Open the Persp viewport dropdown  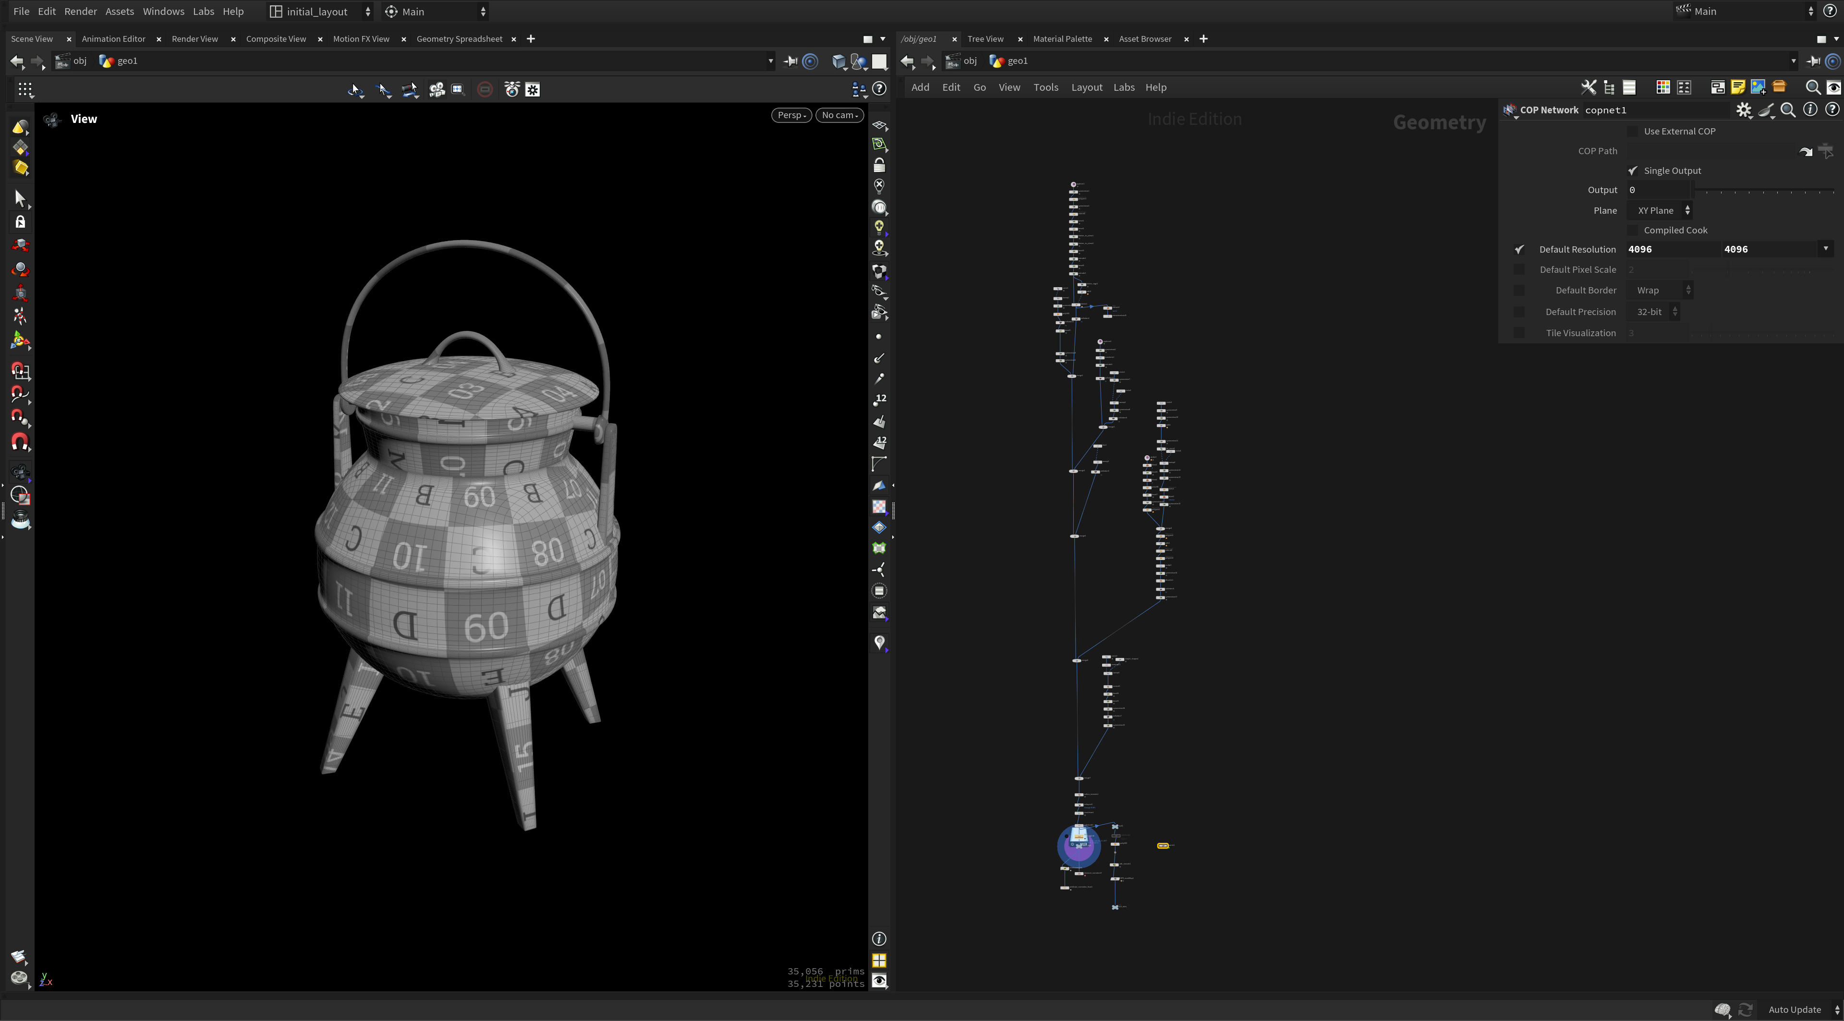point(791,115)
